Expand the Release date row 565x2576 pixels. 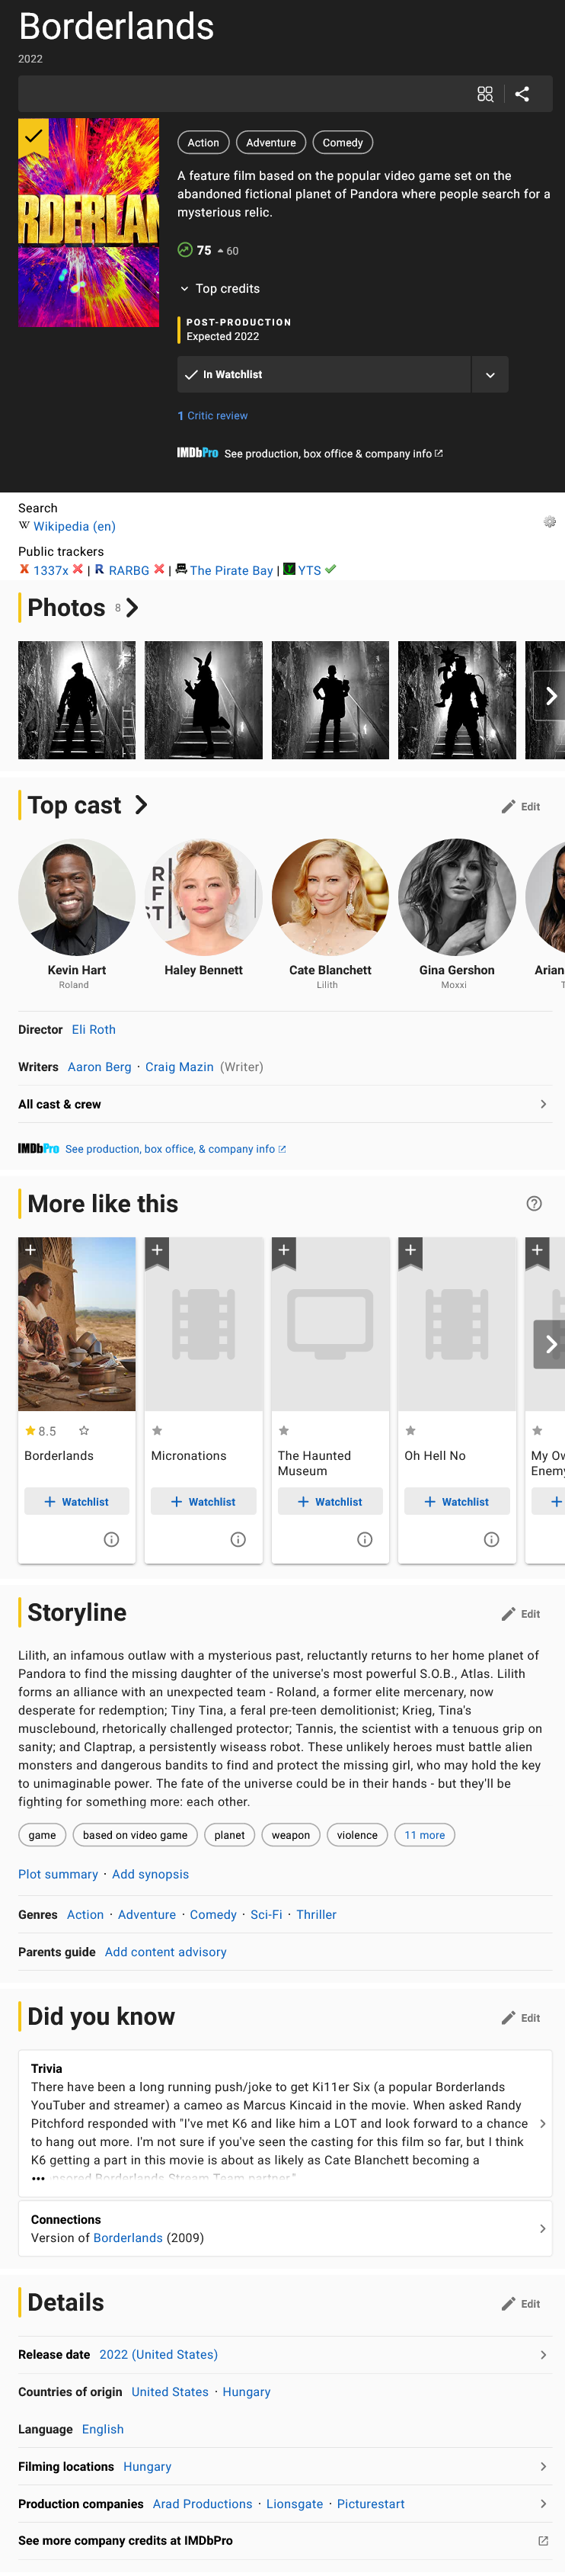[286, 2355]
